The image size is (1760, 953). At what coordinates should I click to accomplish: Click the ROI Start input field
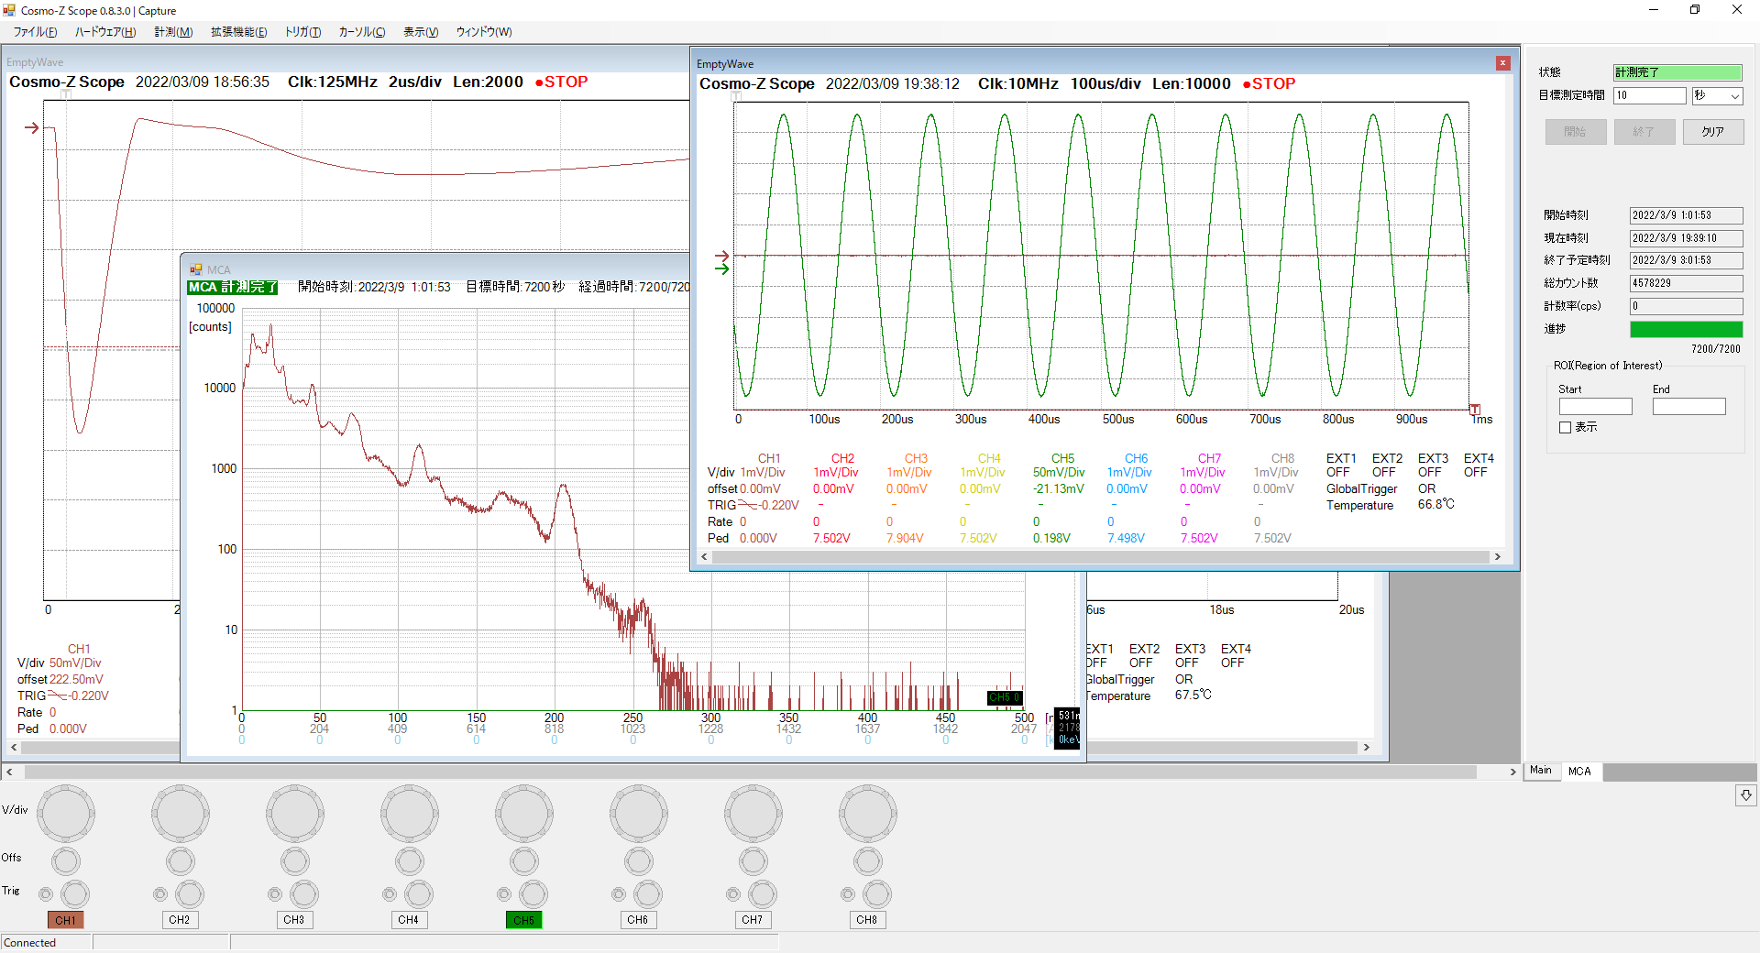[x=1595, y=407]
